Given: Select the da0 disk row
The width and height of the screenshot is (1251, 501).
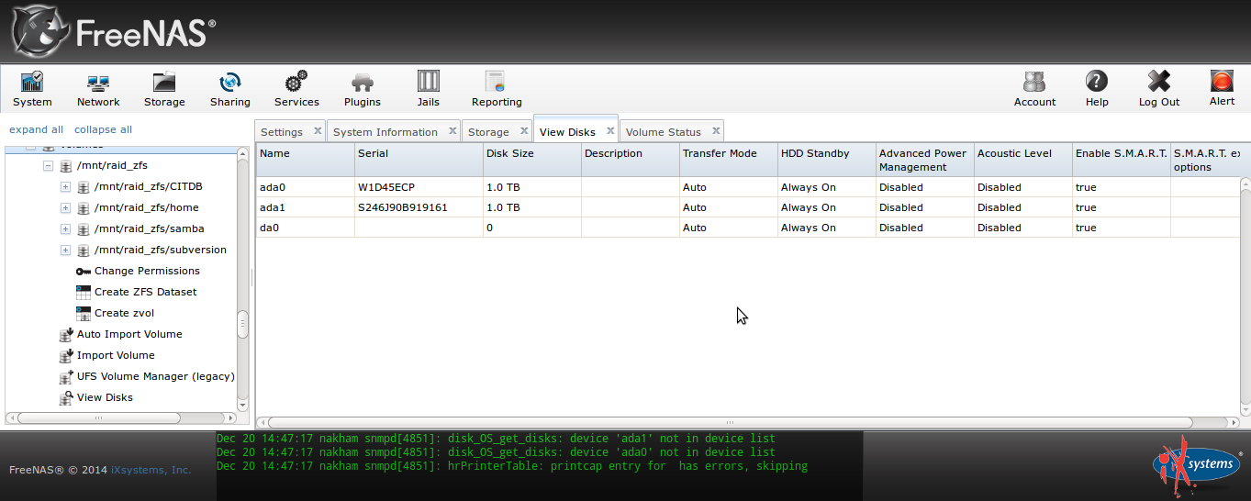Looking at the screenshot, I should click(x=748, y=228).
